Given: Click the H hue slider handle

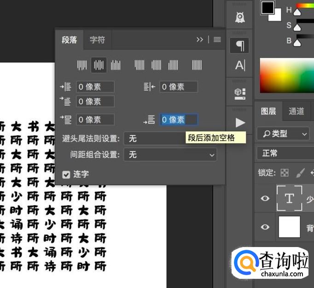Looking at the screenshot, I should click(297, 12).
